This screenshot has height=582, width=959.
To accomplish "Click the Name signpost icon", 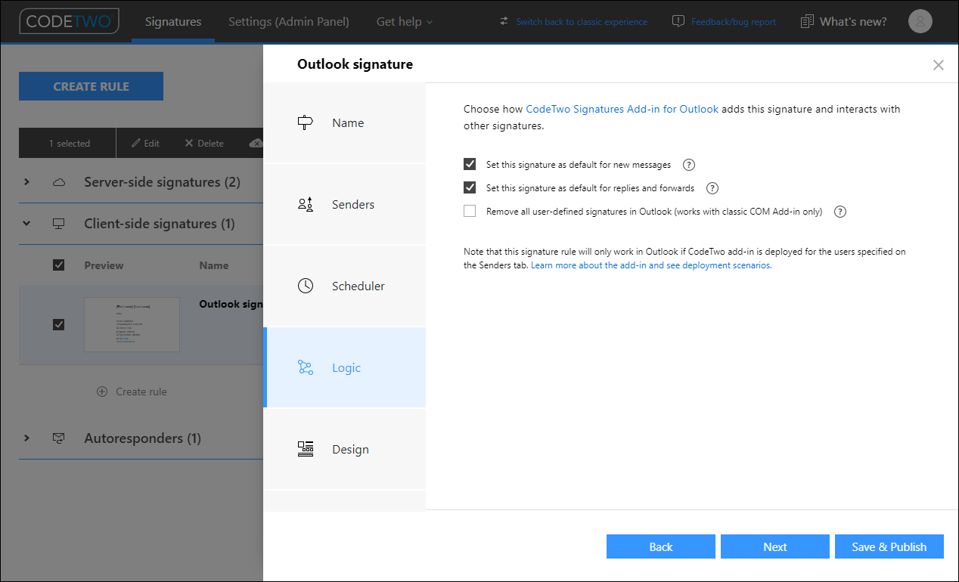I will point(306,122).
